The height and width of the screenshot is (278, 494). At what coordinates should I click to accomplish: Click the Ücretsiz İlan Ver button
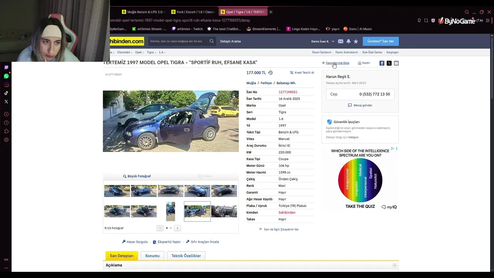pyautogui.click(x=381, y=41)
